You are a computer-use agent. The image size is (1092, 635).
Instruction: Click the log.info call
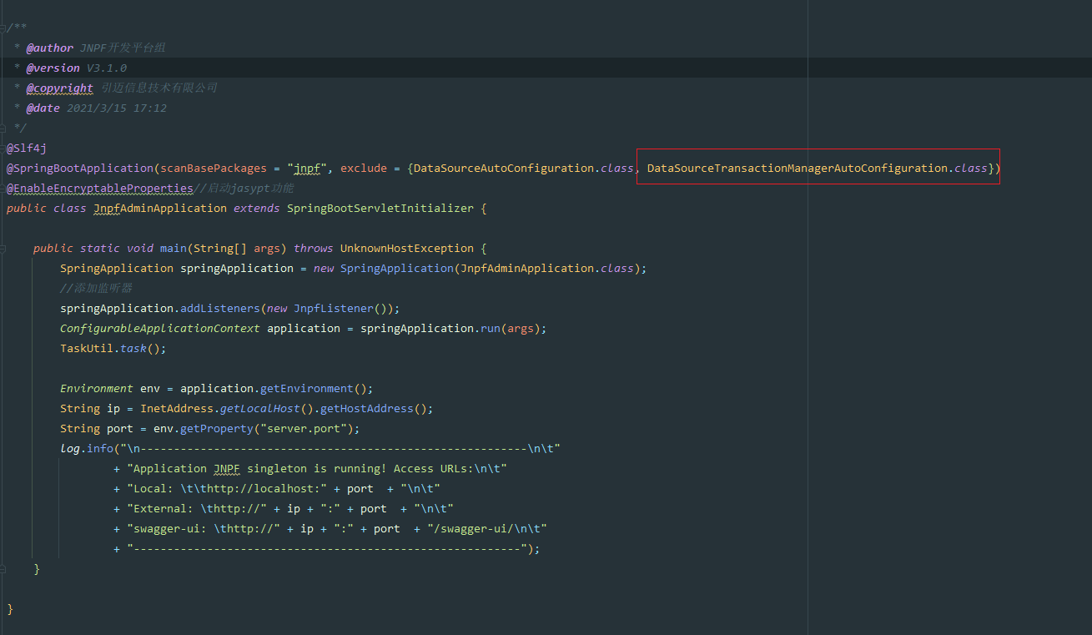(86, 449)
